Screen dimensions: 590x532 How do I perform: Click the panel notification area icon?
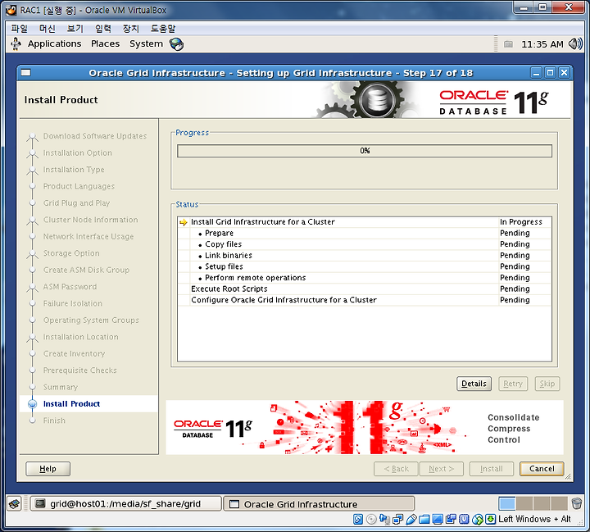pyautogui.click(x=508, y=44)
